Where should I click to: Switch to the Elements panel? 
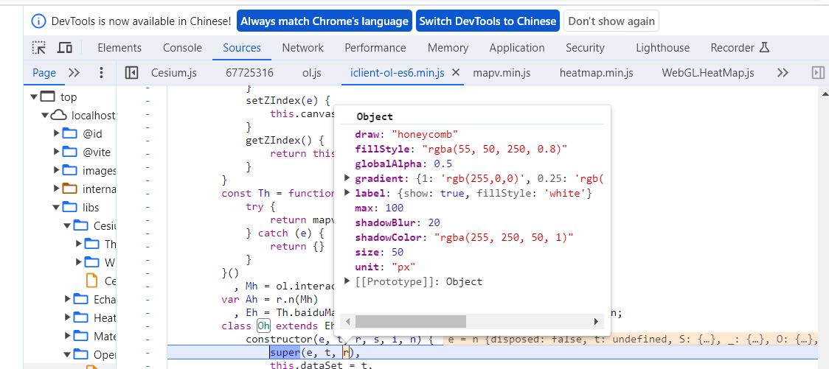pyautogui.click(x=119, y=48)
